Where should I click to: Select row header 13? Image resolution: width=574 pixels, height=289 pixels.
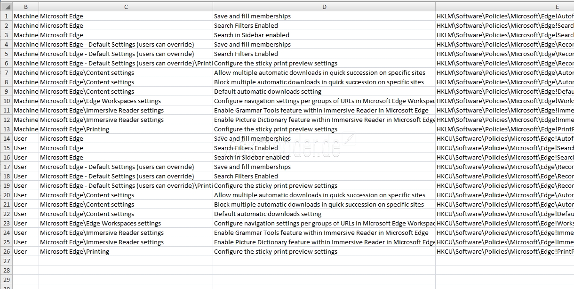coord(6,129)
